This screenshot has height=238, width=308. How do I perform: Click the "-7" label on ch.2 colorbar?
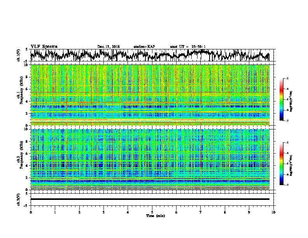[x=287, y=185]
